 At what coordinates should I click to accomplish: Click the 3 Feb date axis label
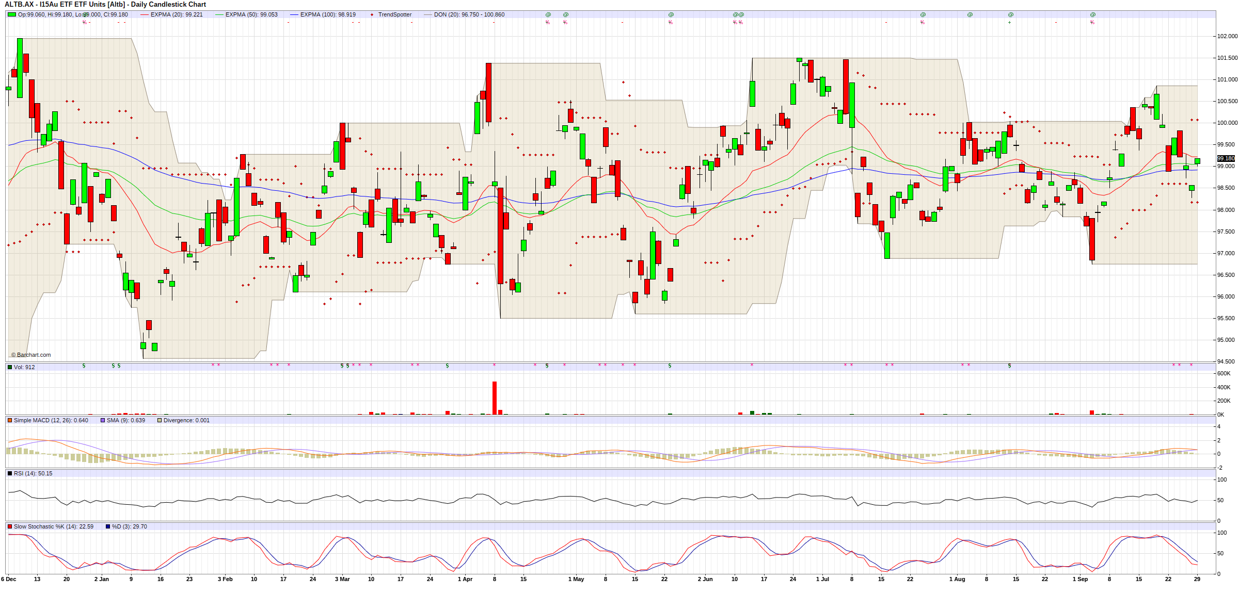coord(225,579)
